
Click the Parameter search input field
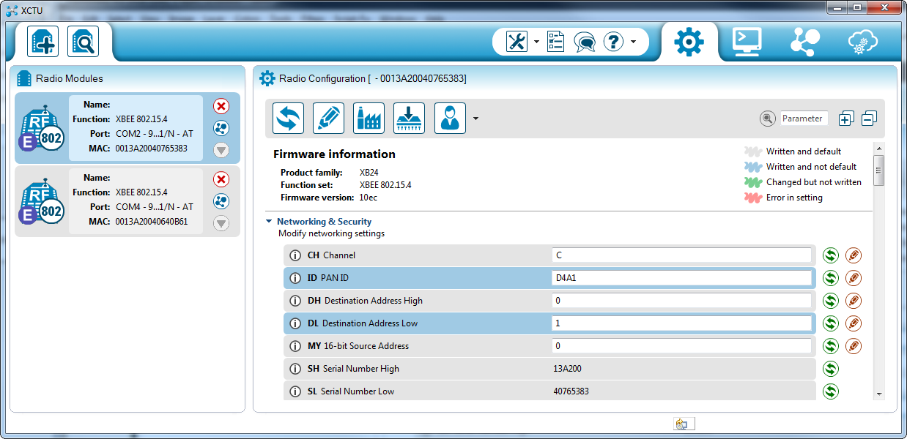coord(804,118)
